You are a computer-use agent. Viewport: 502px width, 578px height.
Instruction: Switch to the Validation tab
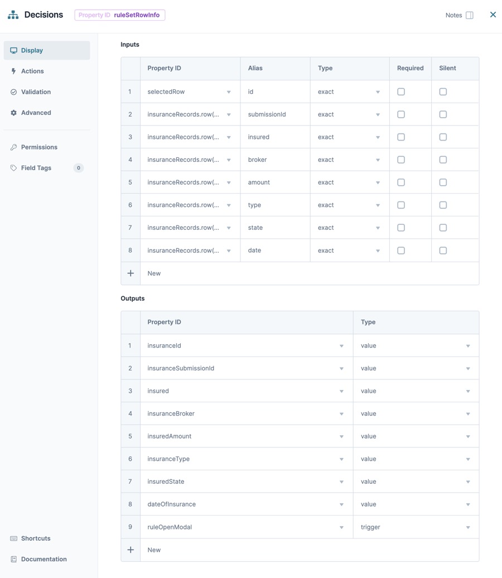tap(47, 92)
